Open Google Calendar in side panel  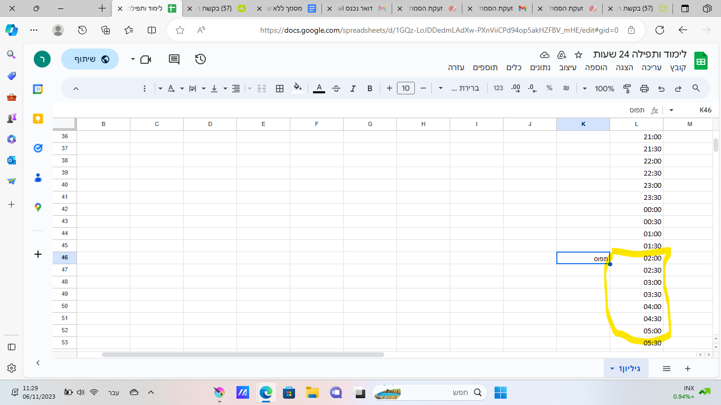click(x=38, y=90)
